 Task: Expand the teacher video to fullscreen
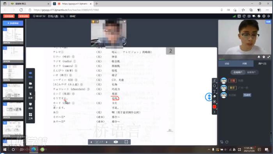(x=269, y=57)
